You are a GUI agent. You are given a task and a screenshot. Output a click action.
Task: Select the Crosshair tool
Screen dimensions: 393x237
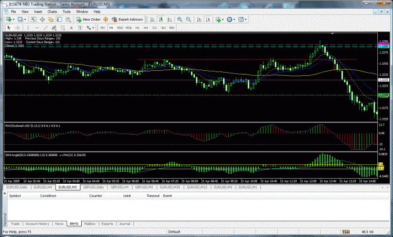click(18, 28)
